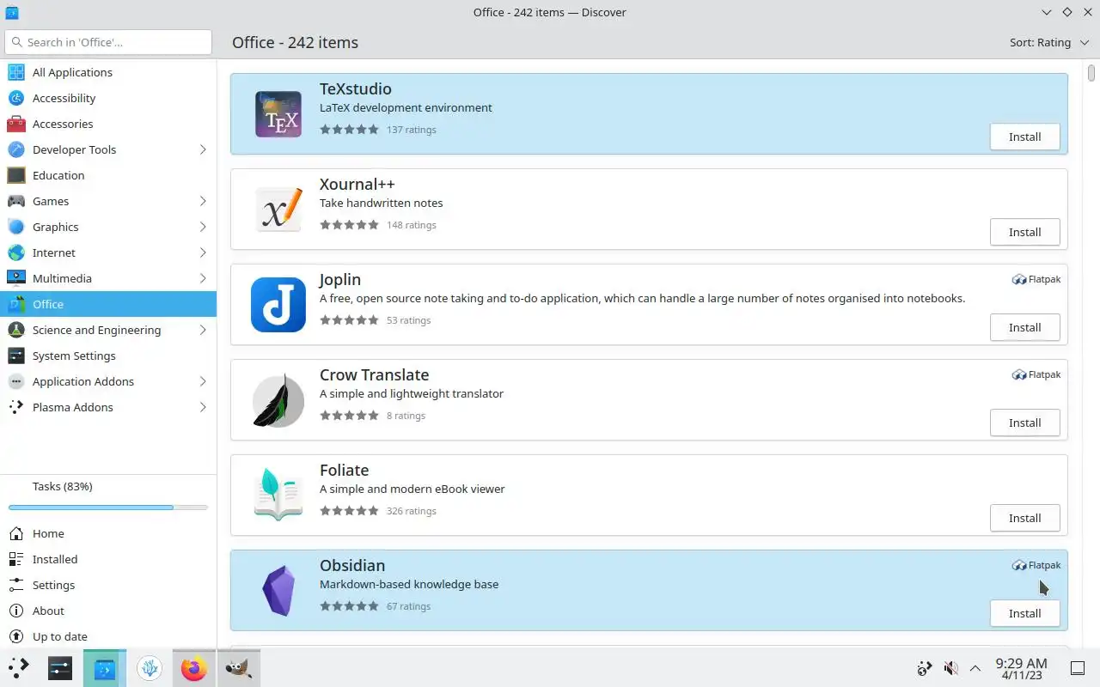Expand the Graphics subcategories
Viewport: 1100px width, 687px height.
coord(203,227)
